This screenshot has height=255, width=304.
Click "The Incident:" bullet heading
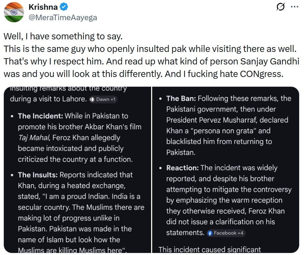40,116
